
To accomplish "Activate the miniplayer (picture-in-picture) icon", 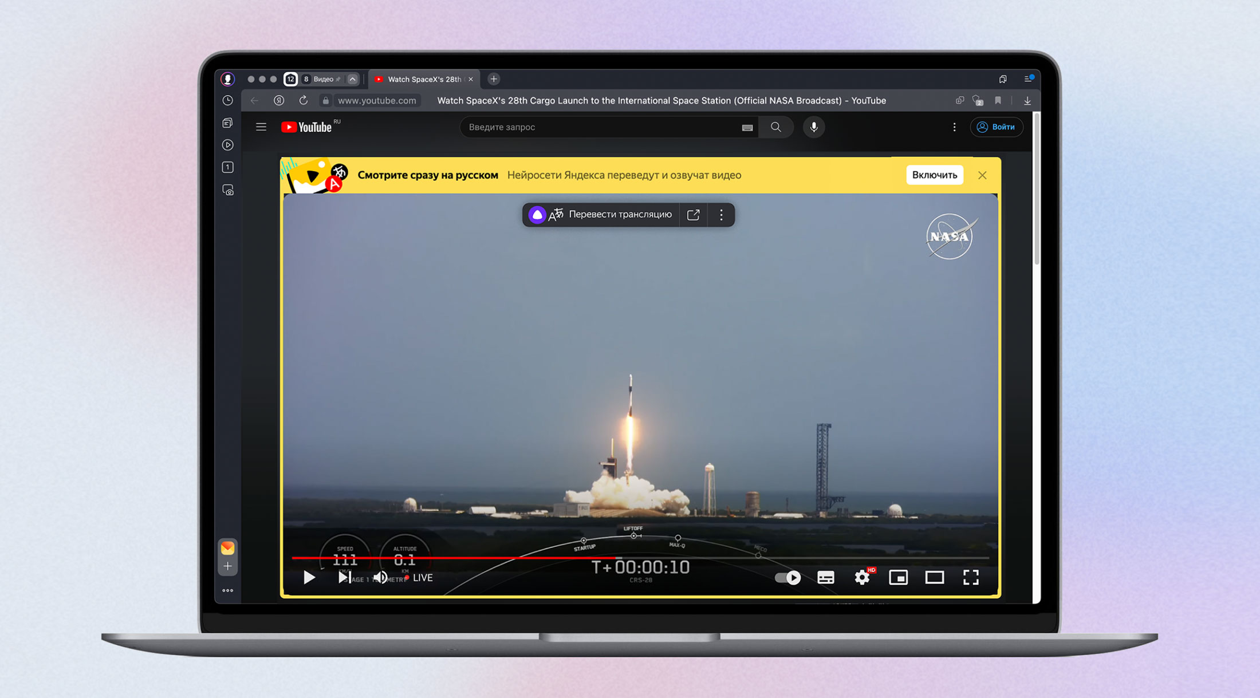I will [898, 578].
